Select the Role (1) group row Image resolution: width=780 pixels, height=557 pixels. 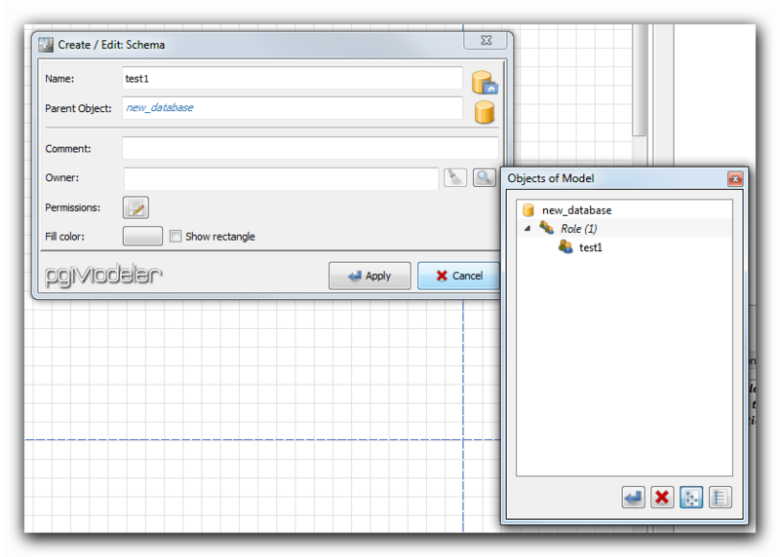624,229
